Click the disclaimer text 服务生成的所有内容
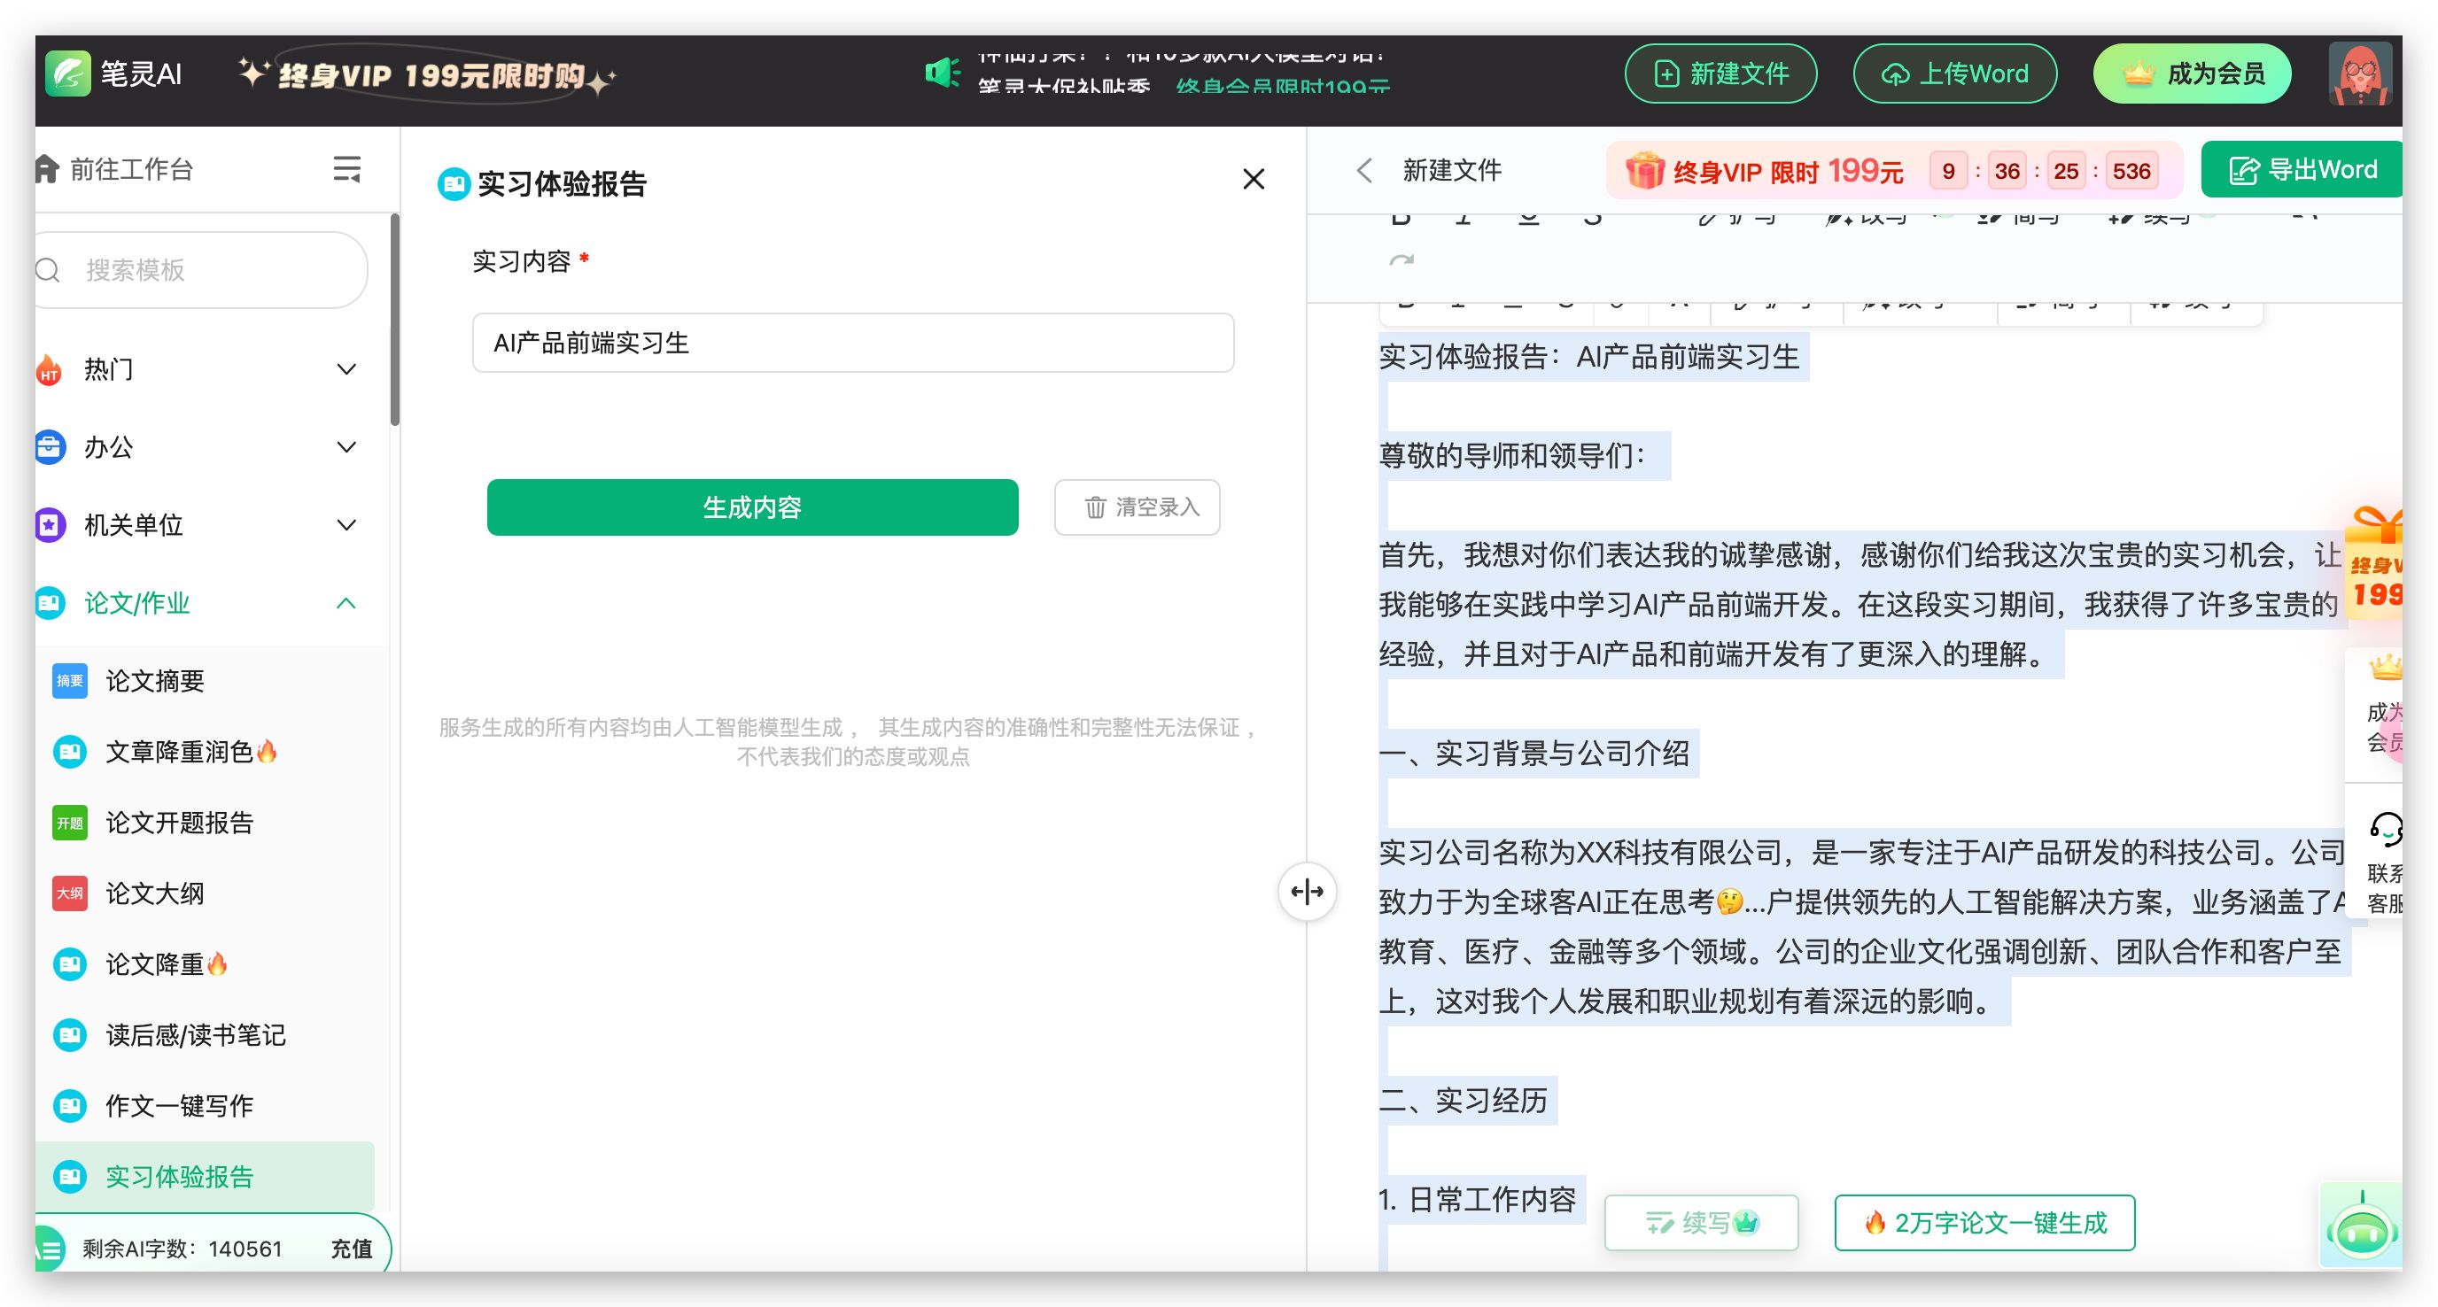2438x1307 pixels. [849, 741]
